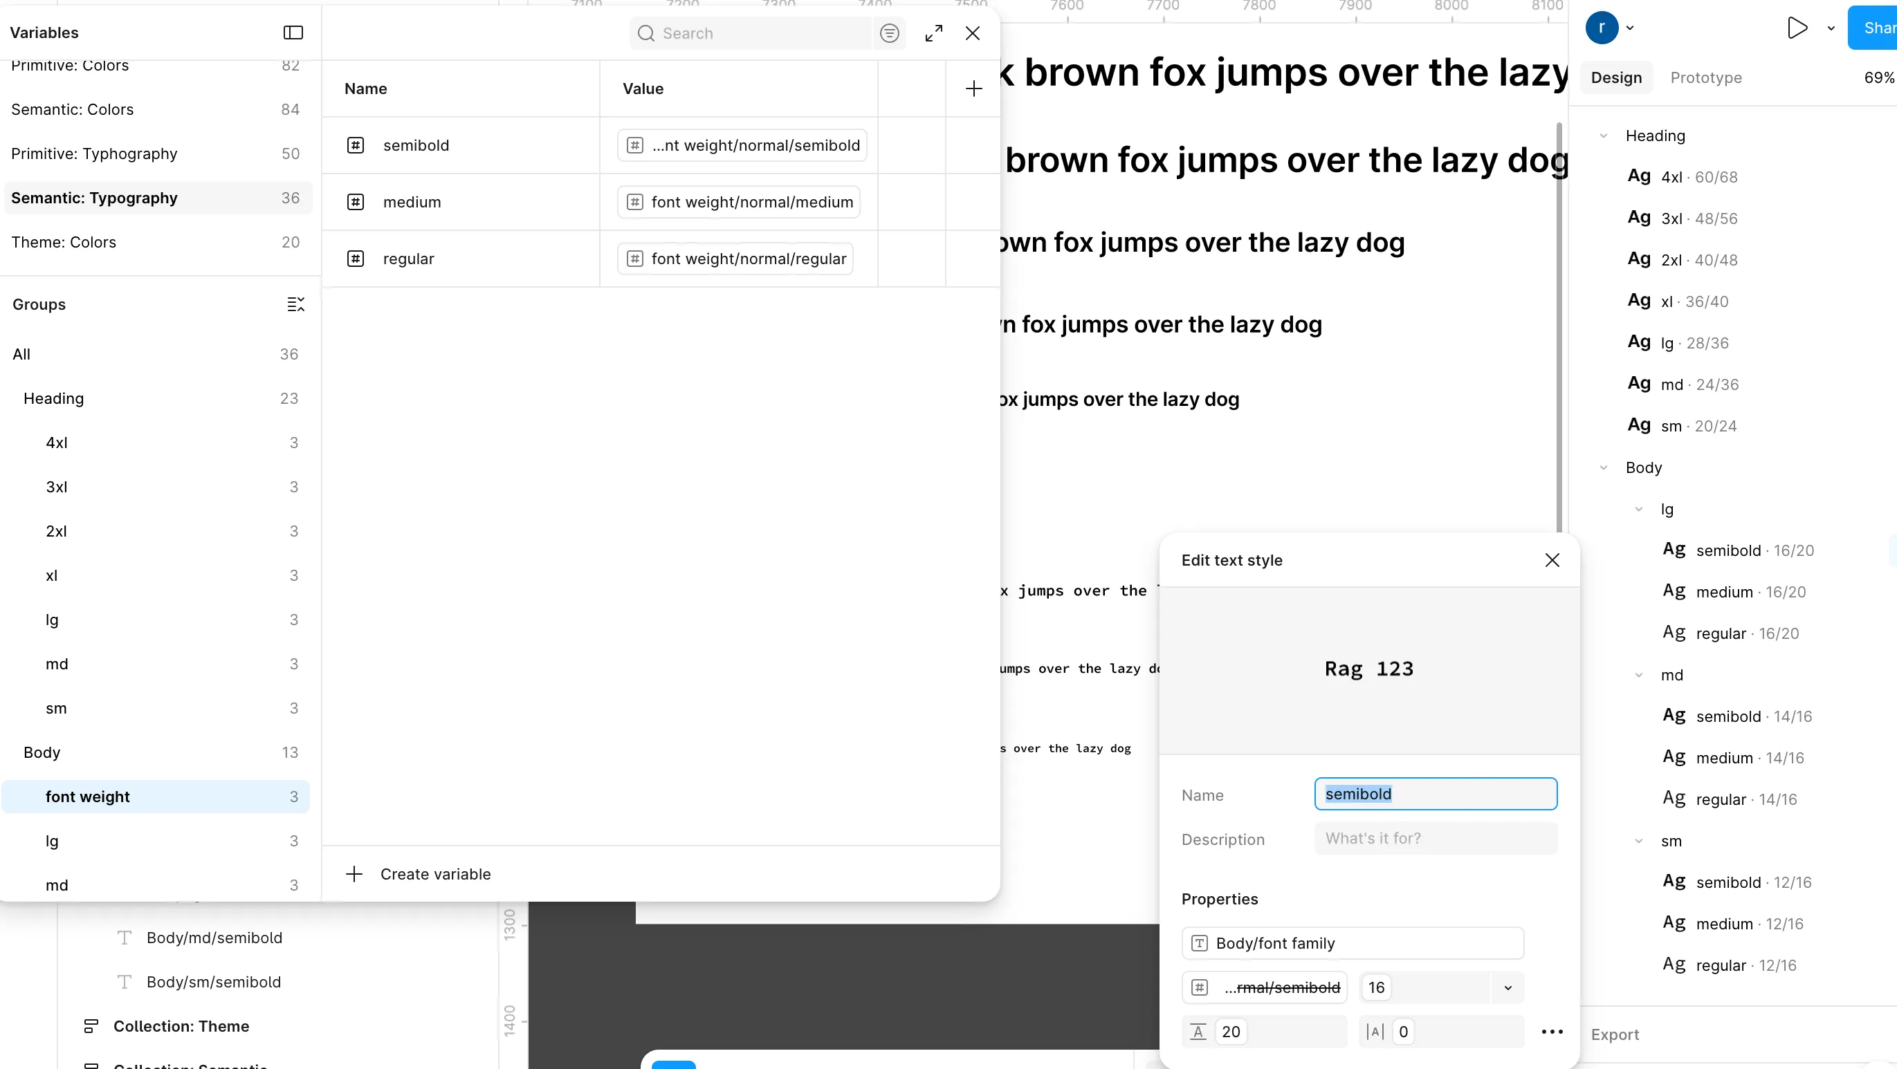
Task: Switch to the Prototype tab
Action: pos(1705,77)
